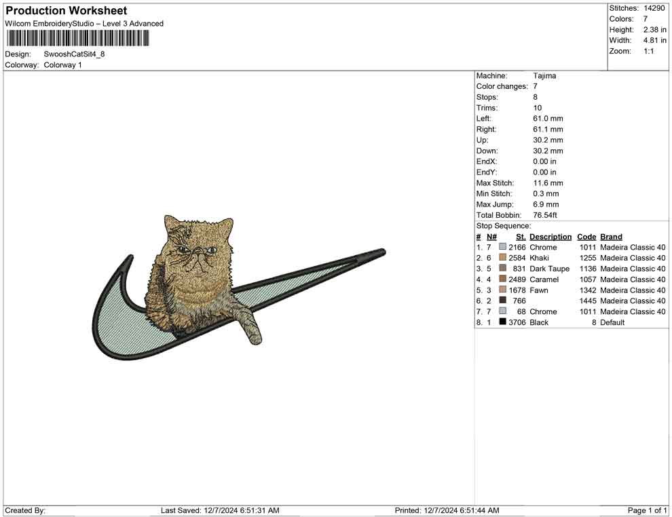Click the 'Printed: 12/7/2024 6:51:44 AM' text

tap(447, 510)
